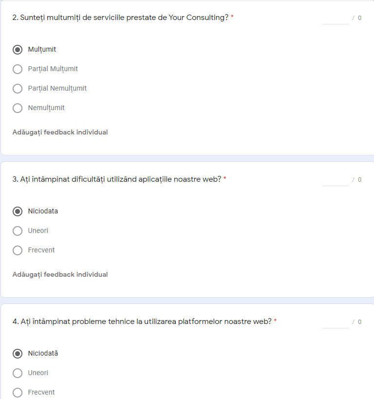Open "Adăugați feedback individual" under question 3
The width and height of the screenshot is (374, 399).
pyautogui.click(x=60, y=274)
